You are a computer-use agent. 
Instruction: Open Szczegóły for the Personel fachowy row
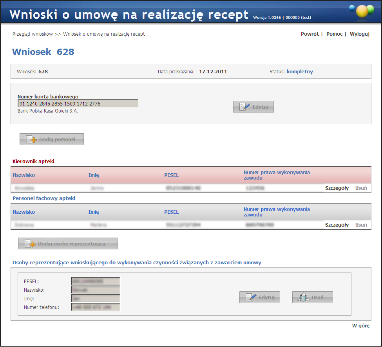[x=337, y=225]
